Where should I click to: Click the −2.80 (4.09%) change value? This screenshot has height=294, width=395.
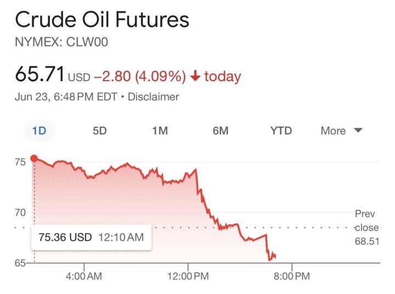(x=140, y=76)
